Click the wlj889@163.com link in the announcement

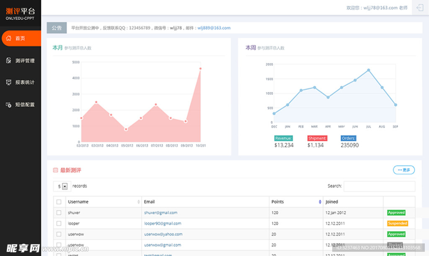214,28
